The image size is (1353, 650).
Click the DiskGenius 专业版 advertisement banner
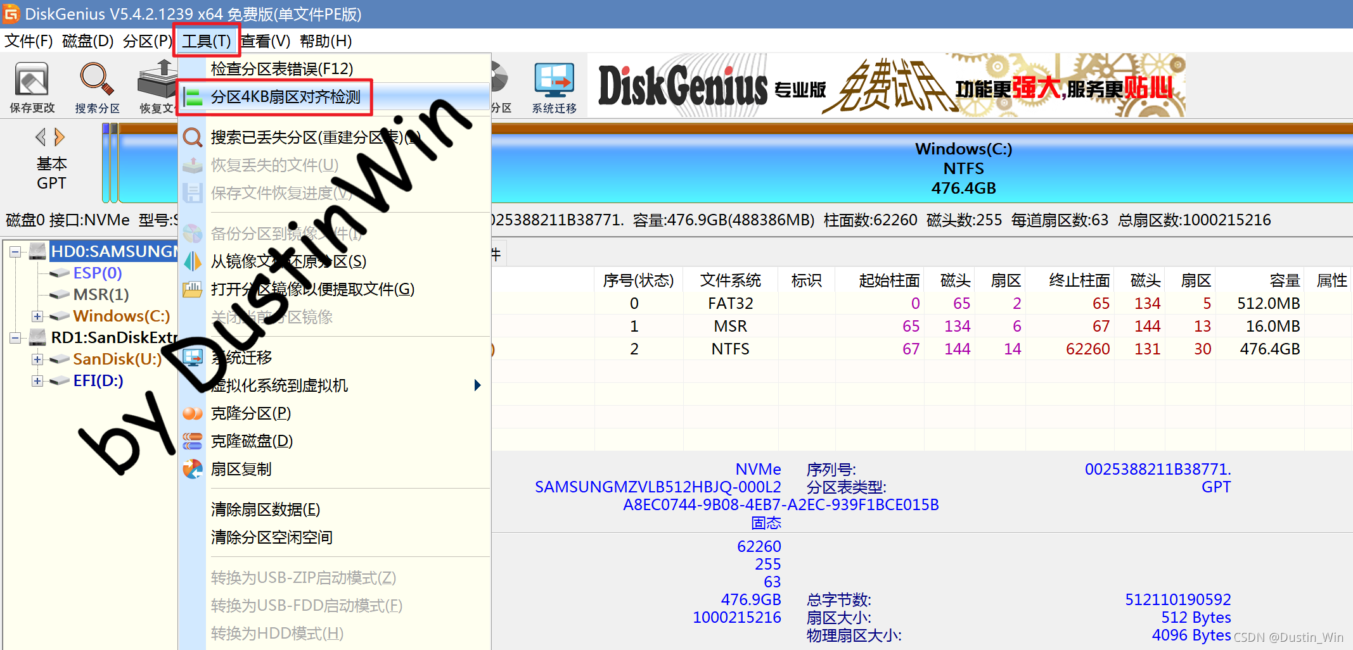[x=887, y=85]
